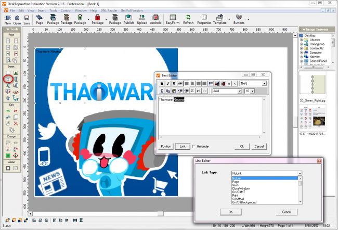The image size is (338, 230).
Task: Click Cancel in the Link Editor
Action: (287, 212)
